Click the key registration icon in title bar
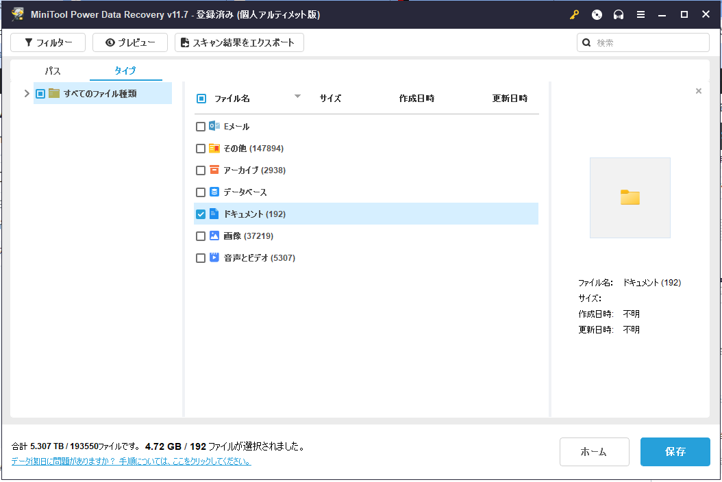722x482 pixels. [574, 15]
